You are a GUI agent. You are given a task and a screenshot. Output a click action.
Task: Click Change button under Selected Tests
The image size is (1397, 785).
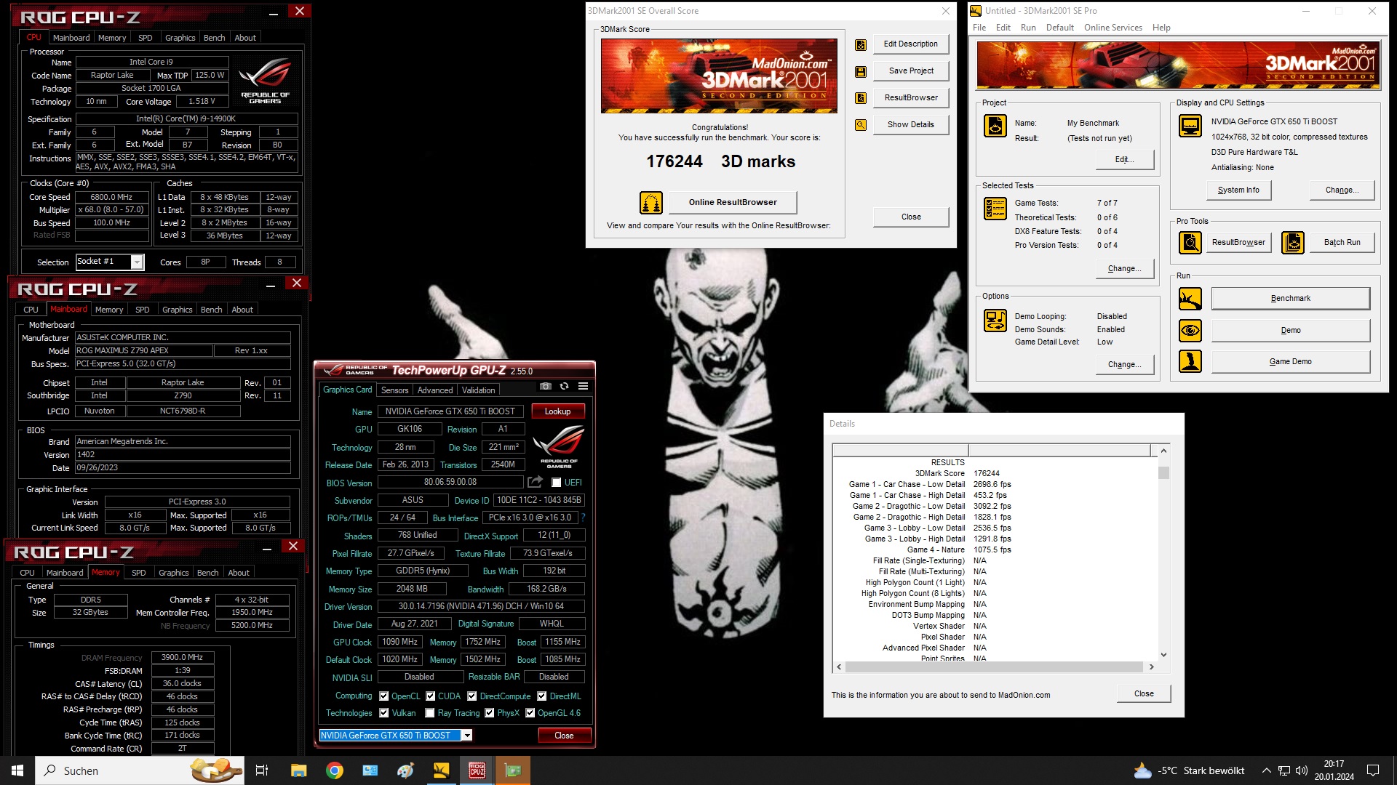(1124, 268)
